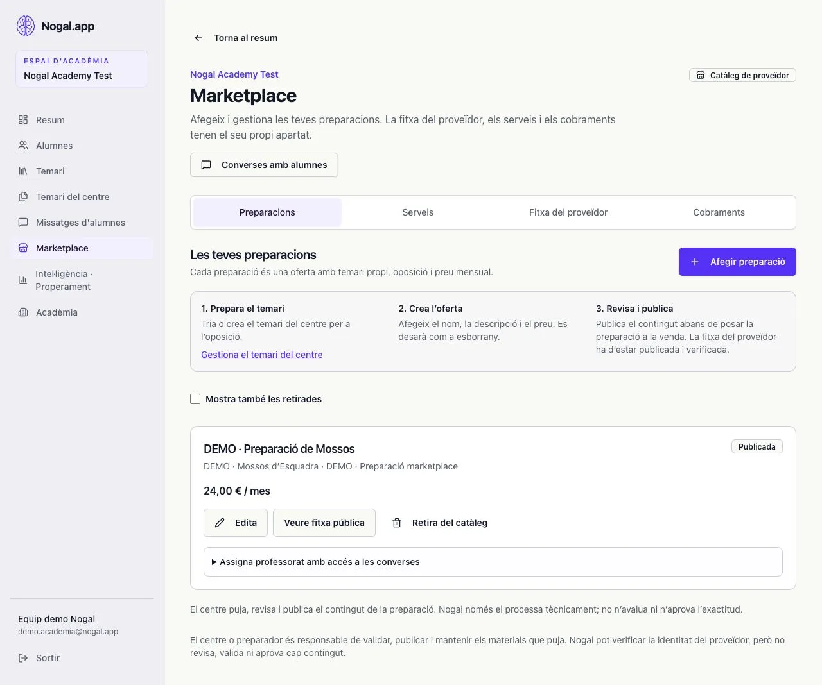Click the Intel·ligència chart icon
The height and width of the screenshot is (685, 822).
[x=23, y=280]
